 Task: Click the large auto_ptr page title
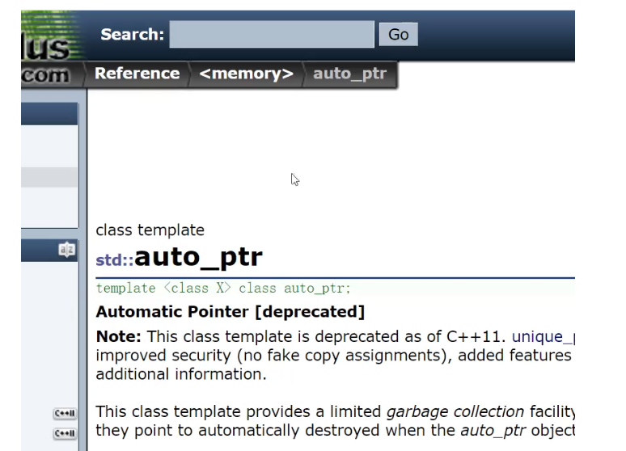coord(198,257)
